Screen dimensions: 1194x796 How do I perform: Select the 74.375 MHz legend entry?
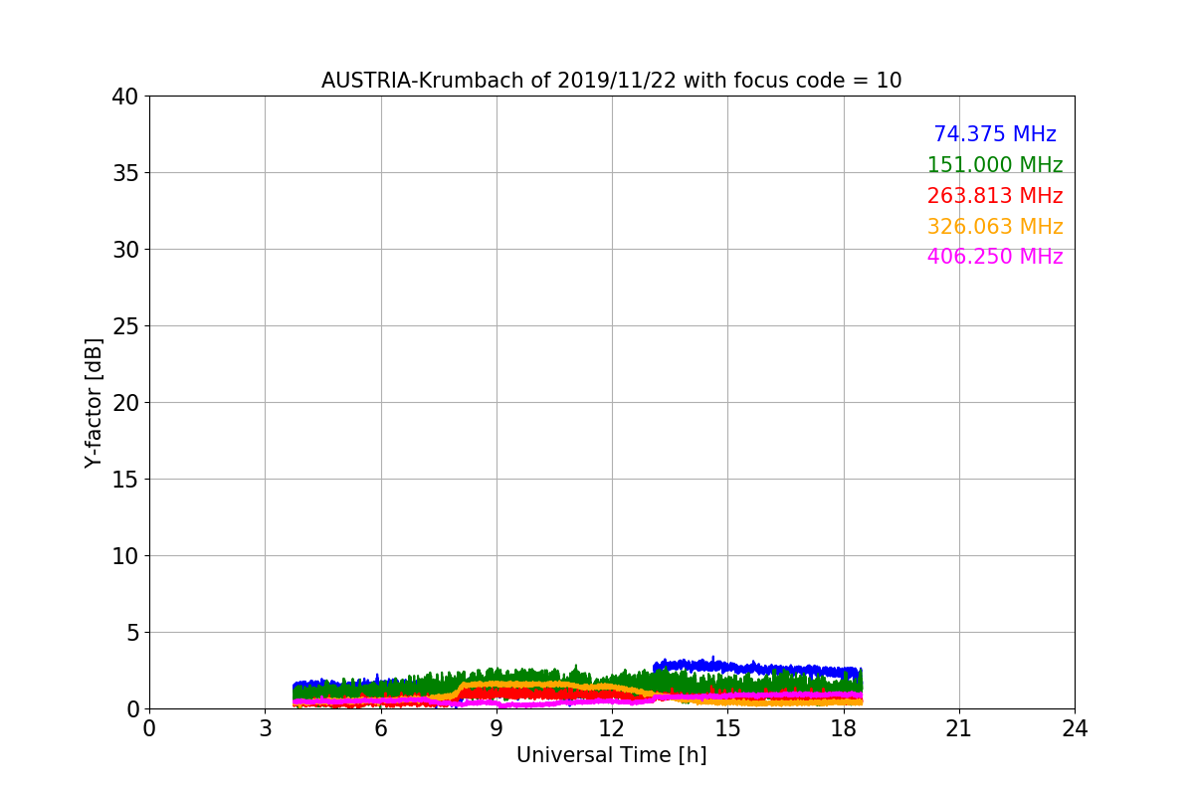(995, 134)
